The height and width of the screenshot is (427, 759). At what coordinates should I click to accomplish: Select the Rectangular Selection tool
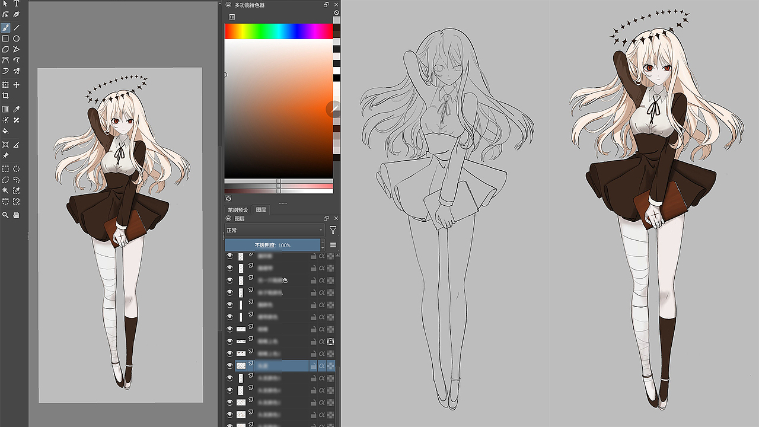click(x=5, y=168)
